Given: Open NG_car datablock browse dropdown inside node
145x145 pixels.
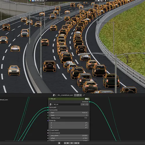Looking at the screenshot, I should point(51,104).
